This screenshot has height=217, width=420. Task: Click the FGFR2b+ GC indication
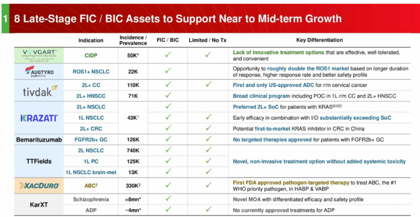pos(91,140)
